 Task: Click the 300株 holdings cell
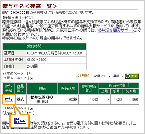pos(68,100)
